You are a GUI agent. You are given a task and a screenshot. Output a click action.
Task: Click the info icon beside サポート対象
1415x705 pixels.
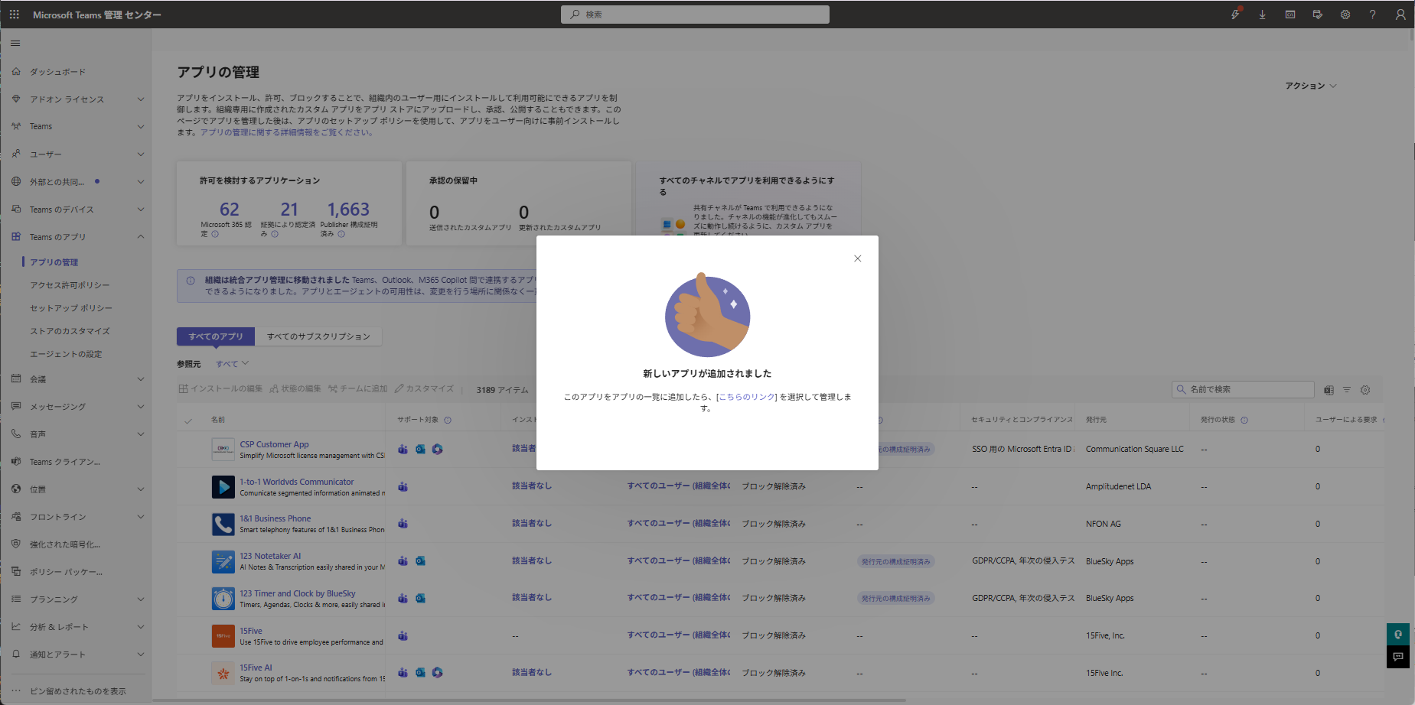click(448, 420)
